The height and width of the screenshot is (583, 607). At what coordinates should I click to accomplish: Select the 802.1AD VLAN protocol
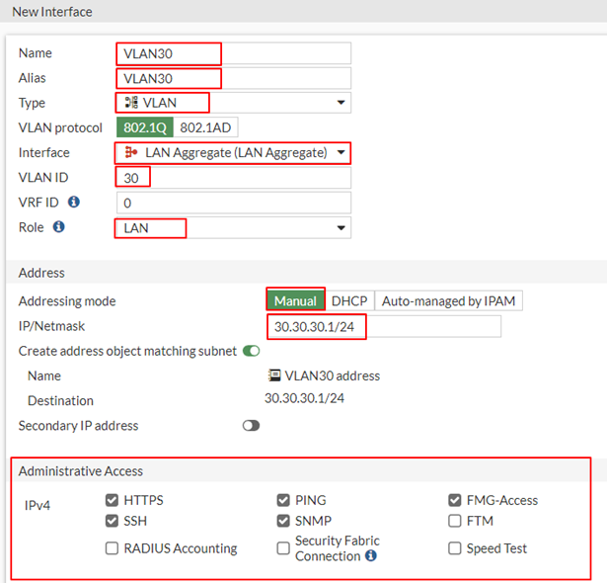205,127
